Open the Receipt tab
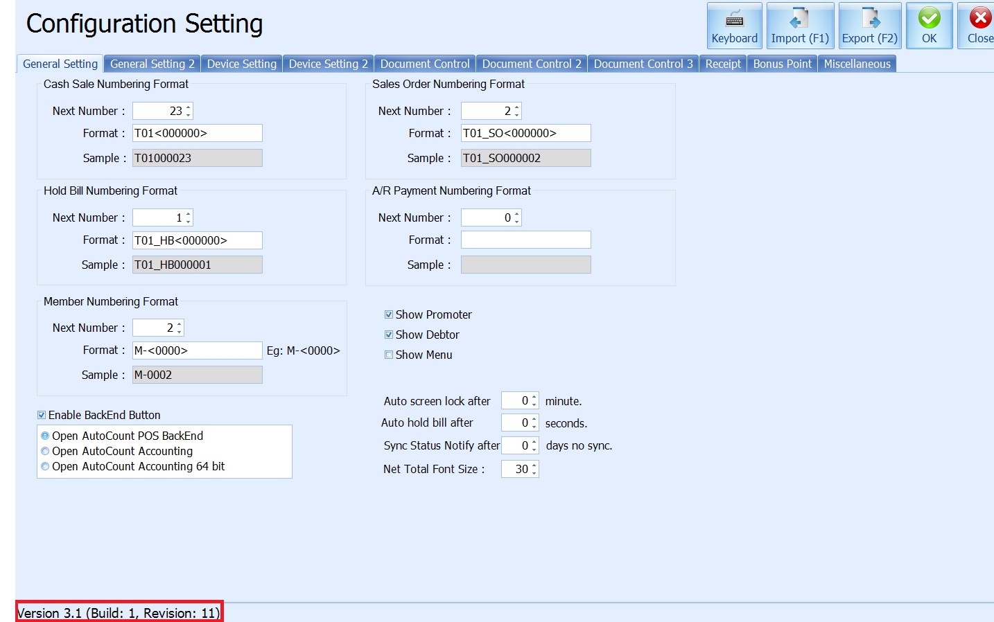Image resolution: width=994 pixels, height=622 pixels. (722, 64)
